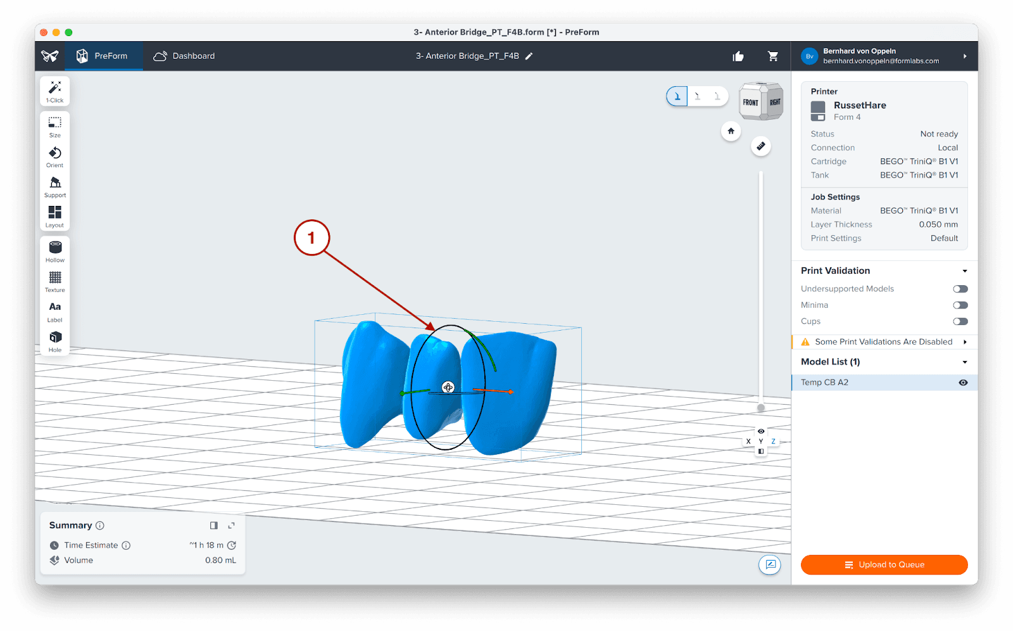Expand the print validations disabled warning
1013x631 pixels.
[x=965, y=341]
